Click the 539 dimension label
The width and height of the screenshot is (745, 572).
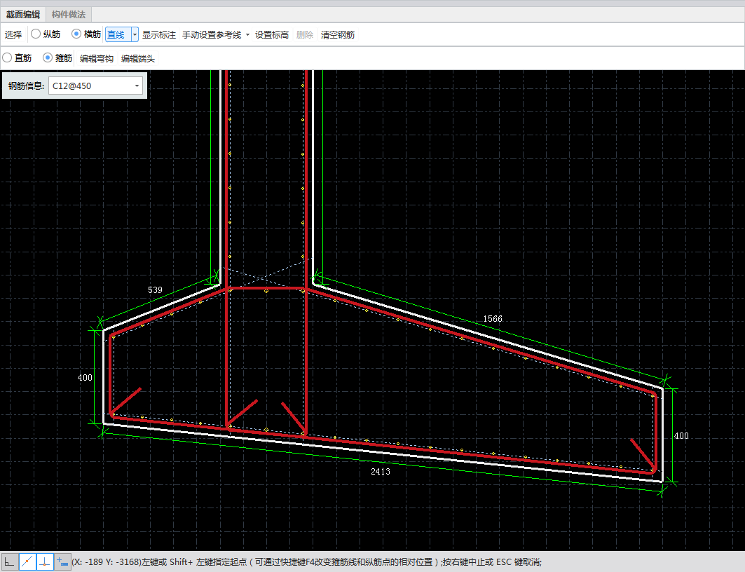(x=155, y=290)
